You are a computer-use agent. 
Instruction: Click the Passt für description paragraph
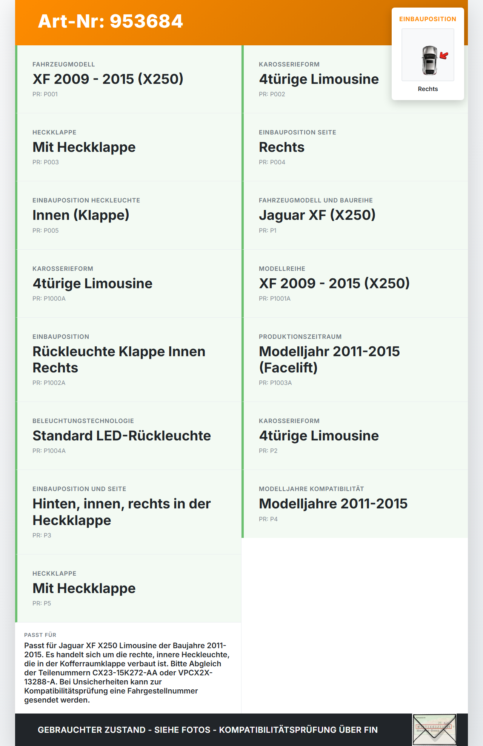coord(127,673)
